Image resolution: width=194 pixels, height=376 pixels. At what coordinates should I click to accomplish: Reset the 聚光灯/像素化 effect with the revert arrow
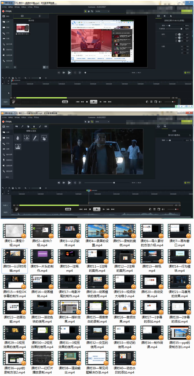click(x=190, y=135)
